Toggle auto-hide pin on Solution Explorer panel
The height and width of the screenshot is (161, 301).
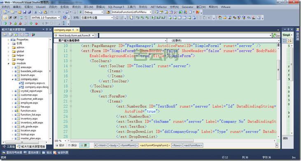coord(47,29)
